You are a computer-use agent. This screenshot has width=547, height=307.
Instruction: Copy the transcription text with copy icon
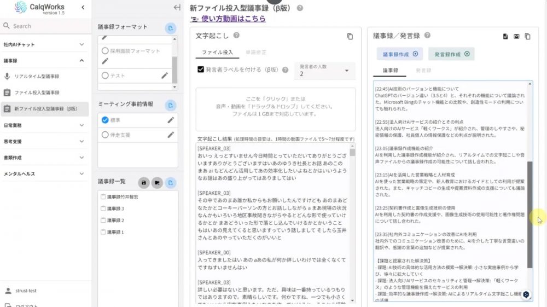pos(350,36)
